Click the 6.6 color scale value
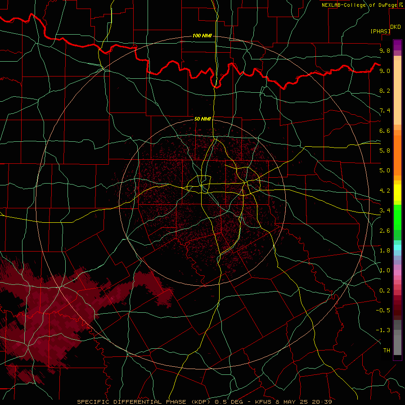The width and height of the screenshot is (405, 405). point(385,130)
